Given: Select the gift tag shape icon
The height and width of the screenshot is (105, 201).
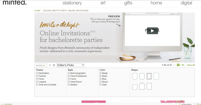Looking at the screenshot, I should 142,86.
